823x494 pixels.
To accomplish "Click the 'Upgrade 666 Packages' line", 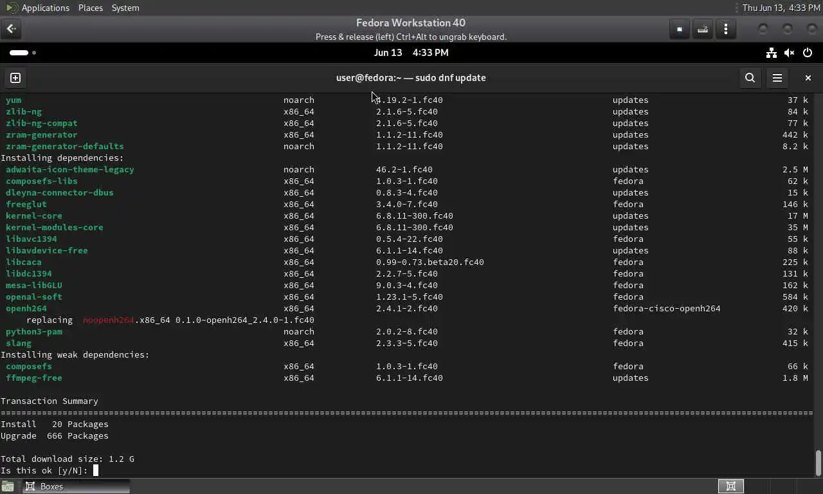I will 55,435.
